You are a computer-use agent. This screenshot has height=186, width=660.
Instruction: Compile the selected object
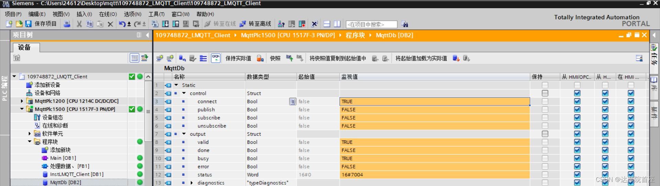pyautogui.click(x=155, y=24)
